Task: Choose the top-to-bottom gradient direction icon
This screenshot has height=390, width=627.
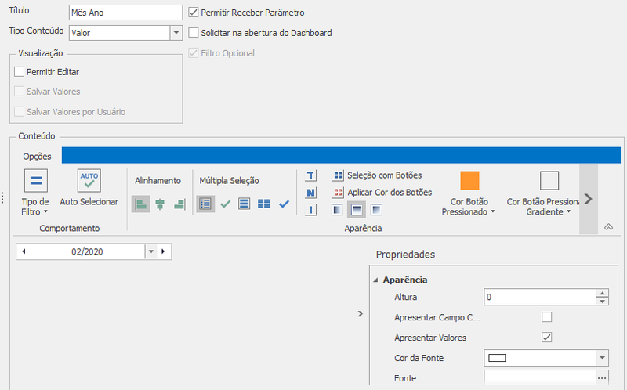Action: [x=357, y=210]
